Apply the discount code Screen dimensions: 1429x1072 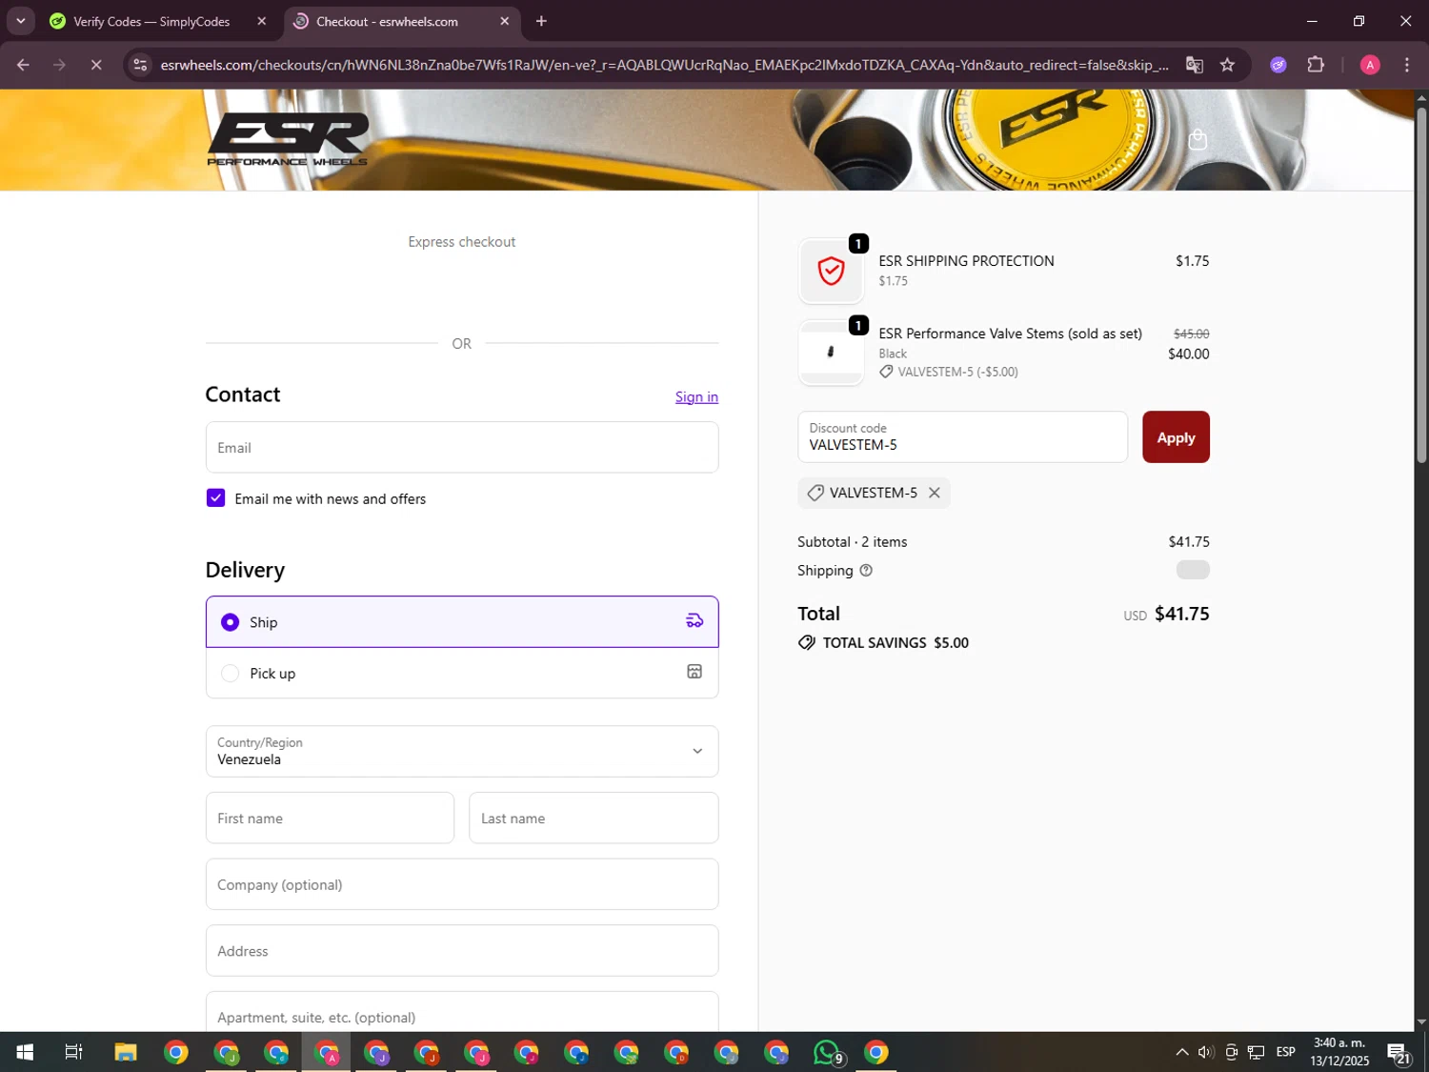click(x=1176, y=436)
